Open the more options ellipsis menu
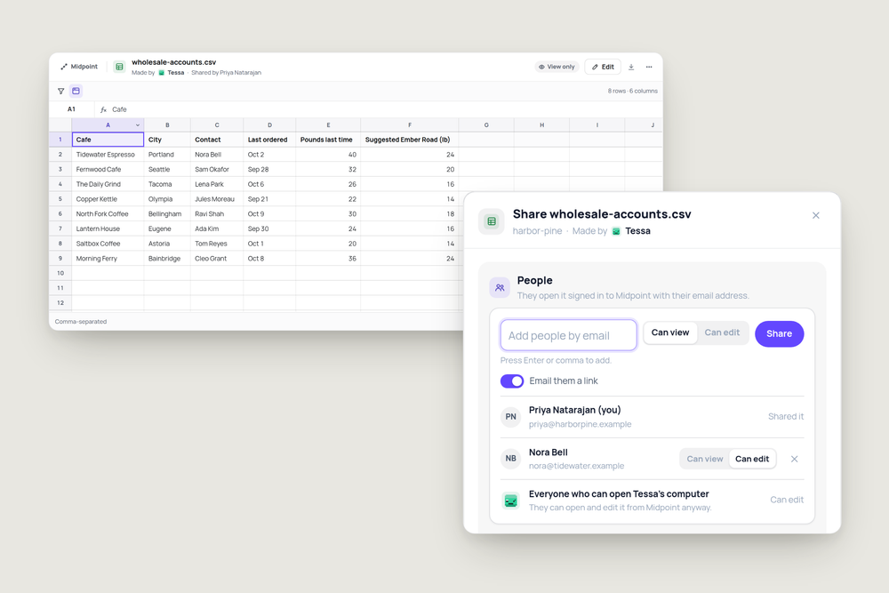The height and width of the screenshot is (593, 889). (x=649, y=67)
